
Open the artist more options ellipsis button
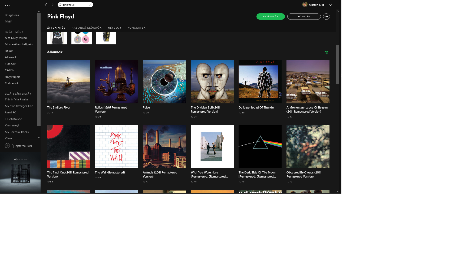click(x=326, y=17)
